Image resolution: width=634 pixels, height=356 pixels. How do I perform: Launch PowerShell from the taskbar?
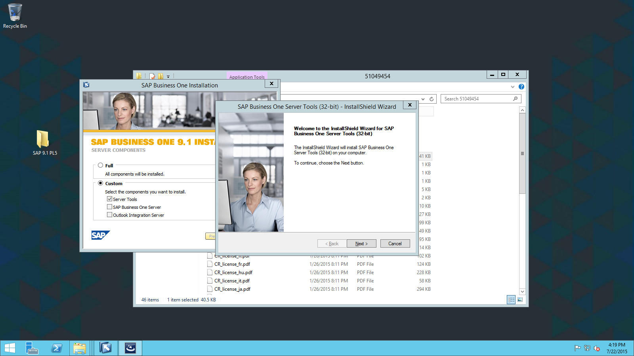pos(56,348)
